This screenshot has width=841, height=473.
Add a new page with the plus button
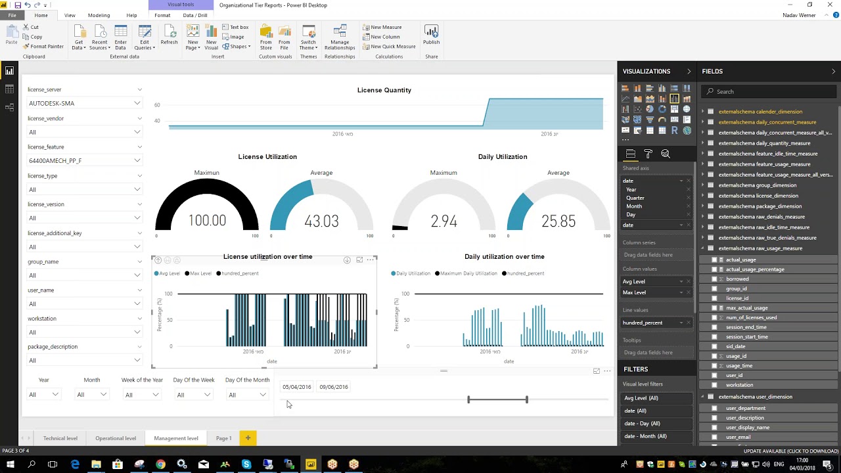248,438
